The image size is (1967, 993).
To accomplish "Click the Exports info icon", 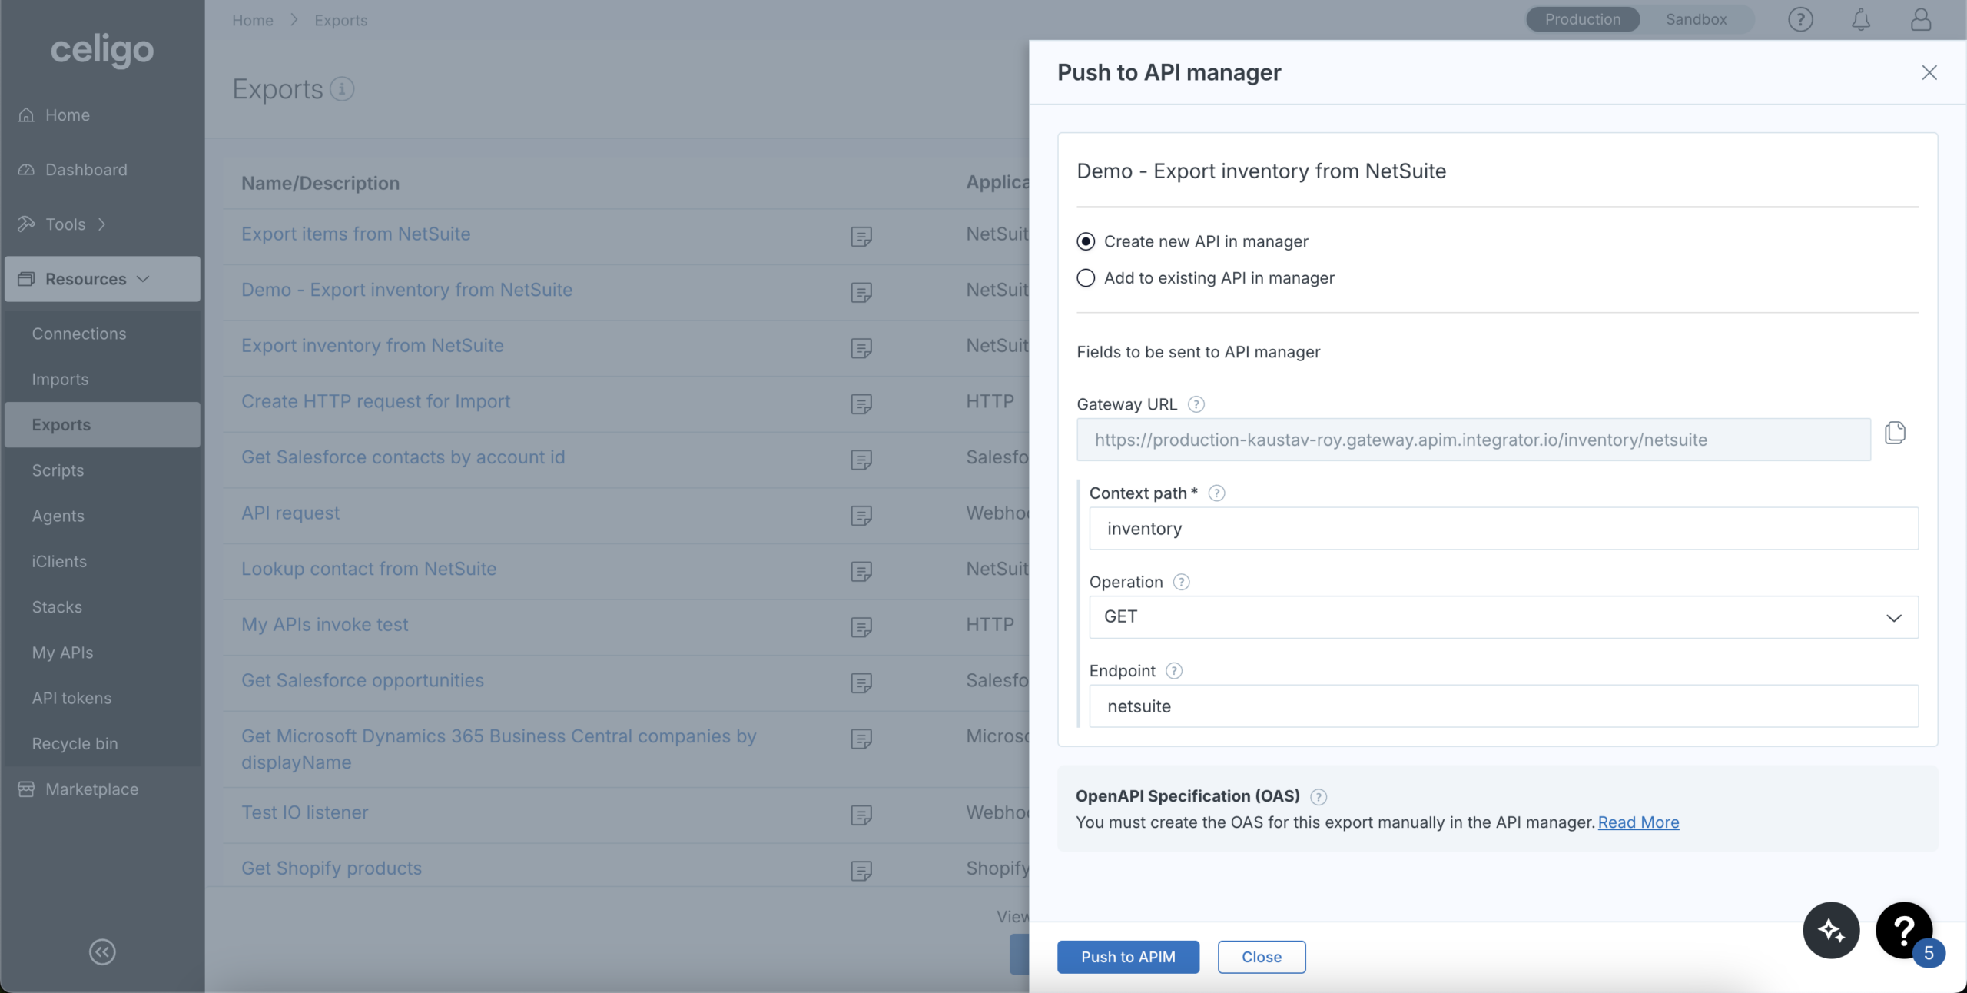I will click(342, 89).
